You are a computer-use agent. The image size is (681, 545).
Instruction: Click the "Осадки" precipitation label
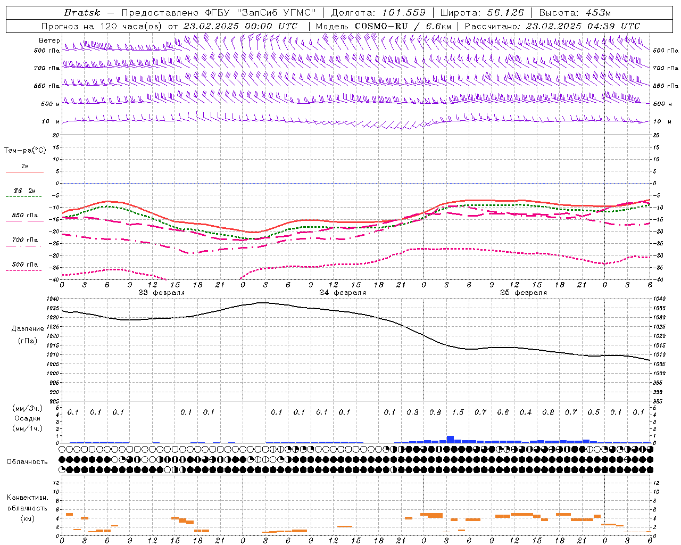tap(28, 418)
